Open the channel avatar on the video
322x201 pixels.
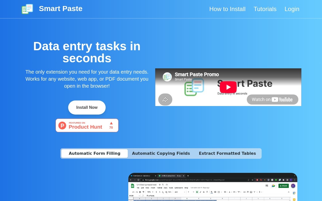(x=167, y=77)
